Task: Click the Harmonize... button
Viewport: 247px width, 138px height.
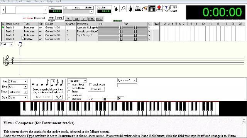Action: [97, 89]
